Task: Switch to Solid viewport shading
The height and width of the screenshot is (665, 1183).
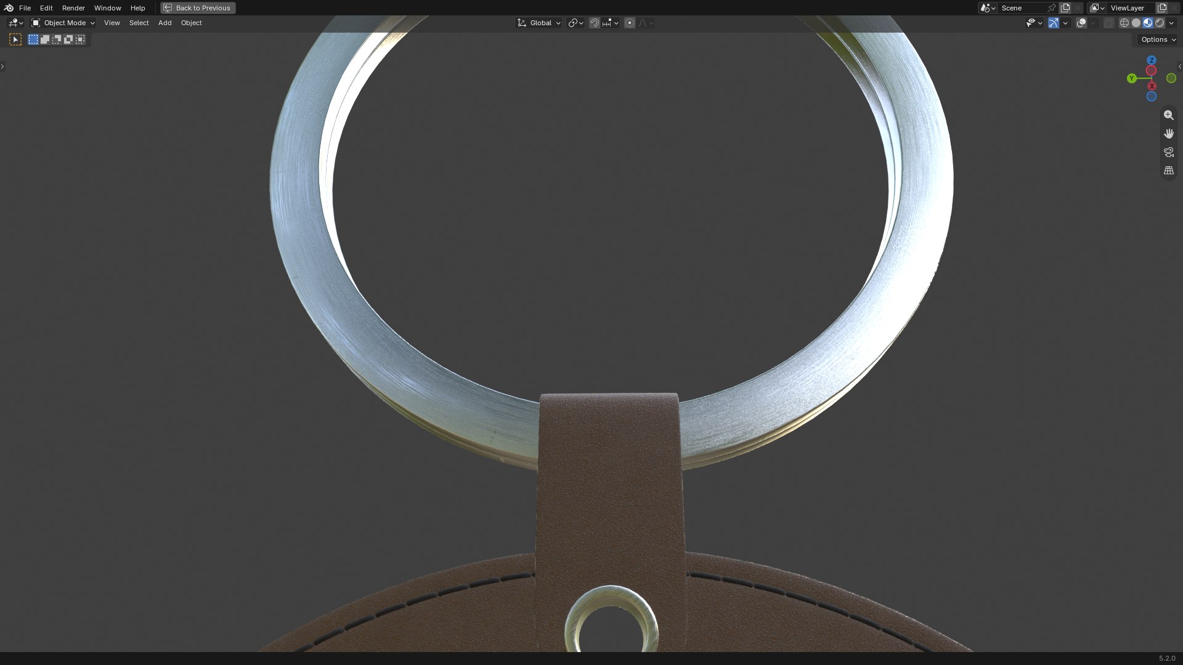Action: pos(1136,23)
